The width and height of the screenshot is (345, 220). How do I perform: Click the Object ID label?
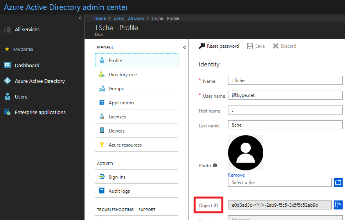(208, 205)
